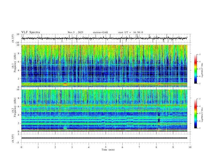Select the "ch.3(V)" axis label
The width and height of the screenshot is (214, 165).
tap(13, 139)
